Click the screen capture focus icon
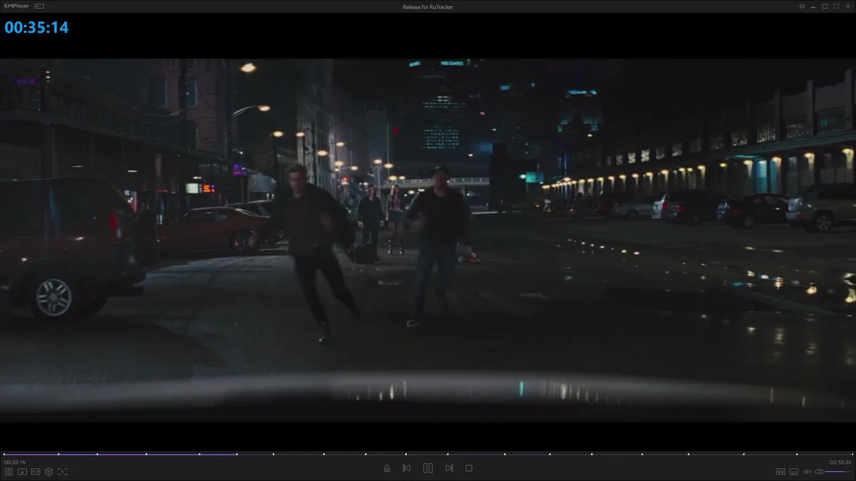Screen dimensions: 856x481 (62, 472)
